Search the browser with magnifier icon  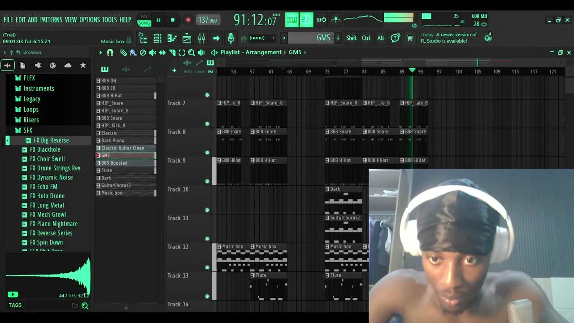click(85, 306)
